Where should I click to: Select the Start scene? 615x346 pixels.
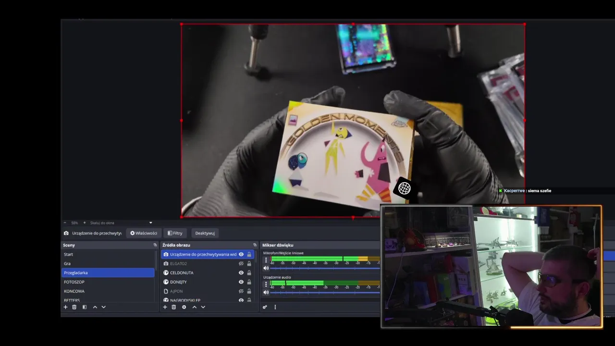click(x=108, y=254)
